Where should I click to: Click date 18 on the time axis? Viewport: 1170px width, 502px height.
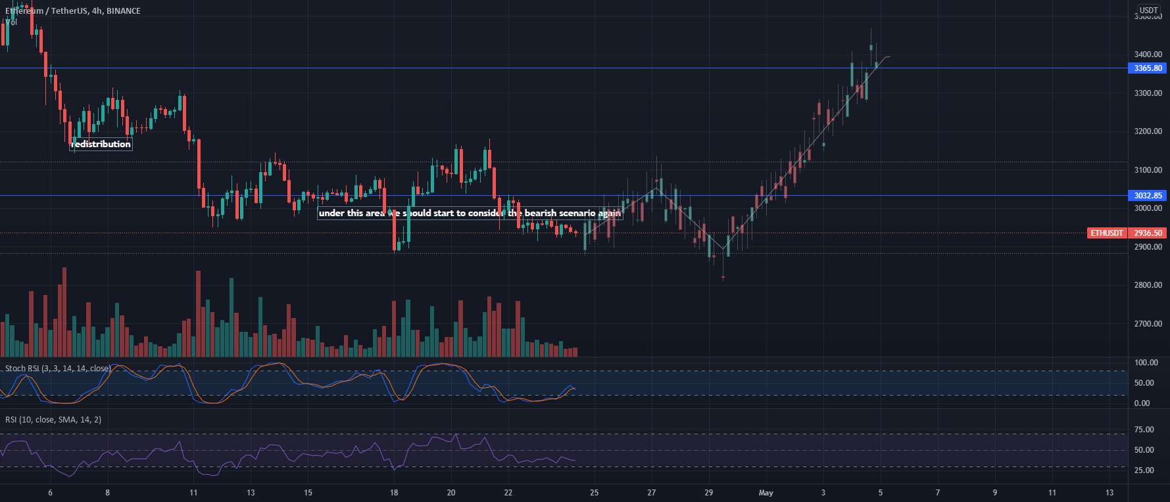tap(394, 493)
